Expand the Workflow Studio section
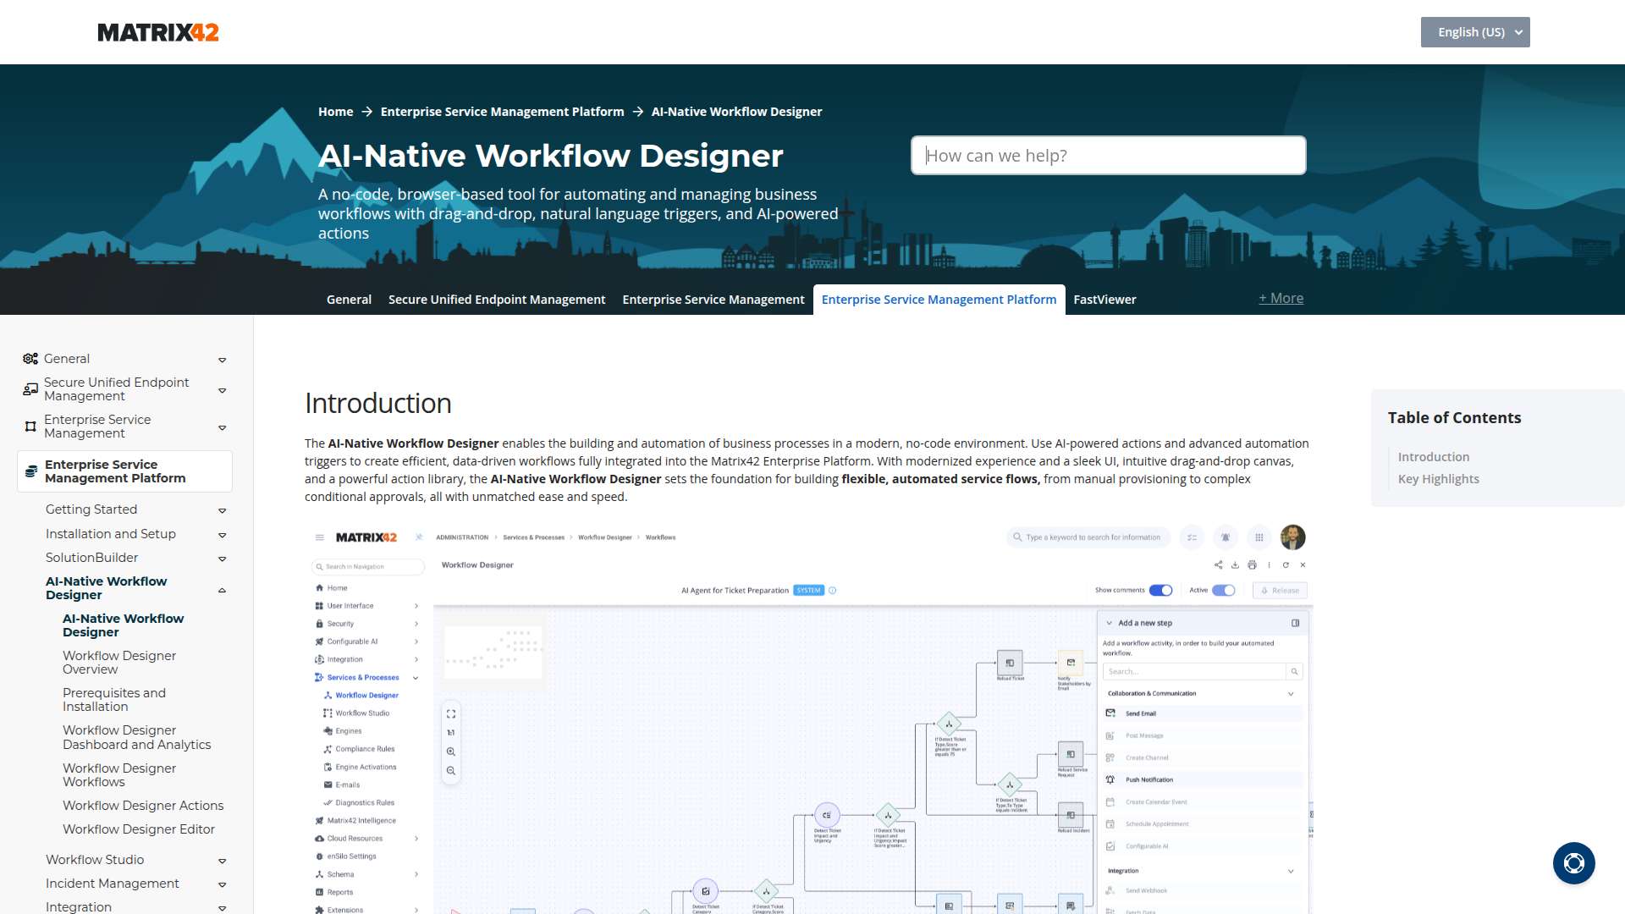Viewport: 1625px width, 914px height. [x=223, y=861]
